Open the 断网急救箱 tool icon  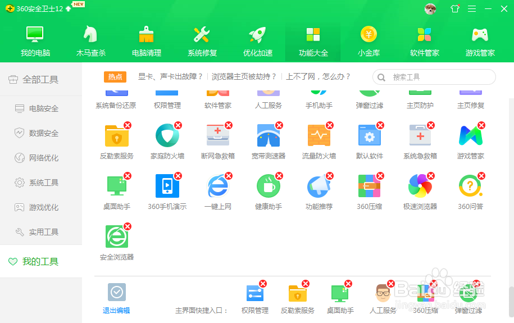217,135
